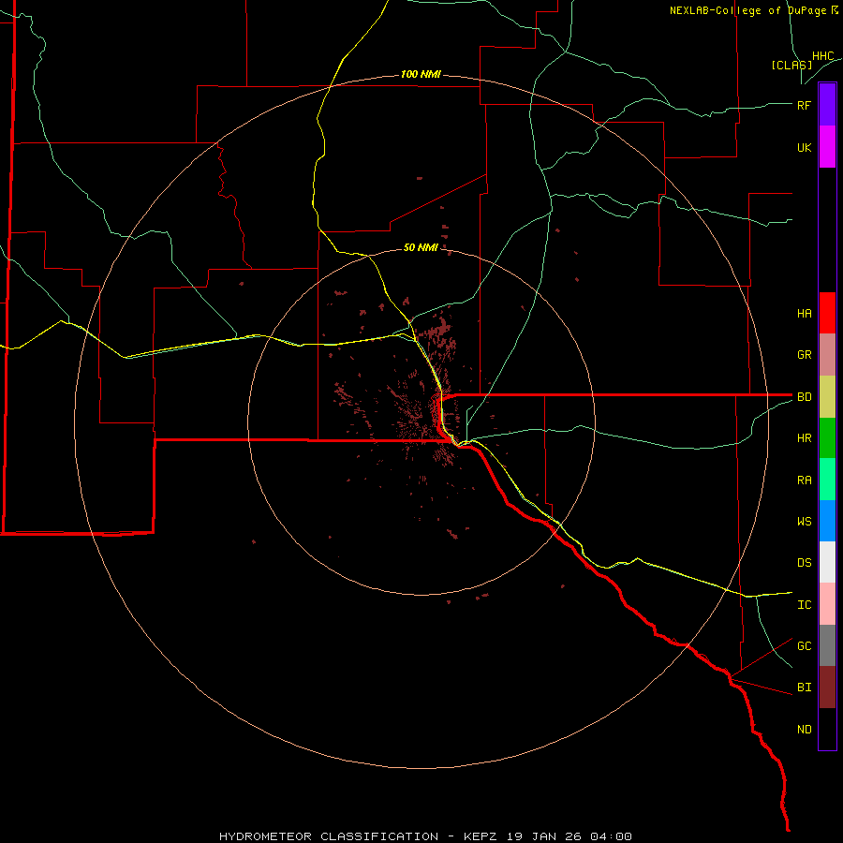Click the HR legend label
843x843 pixels.
805,438
